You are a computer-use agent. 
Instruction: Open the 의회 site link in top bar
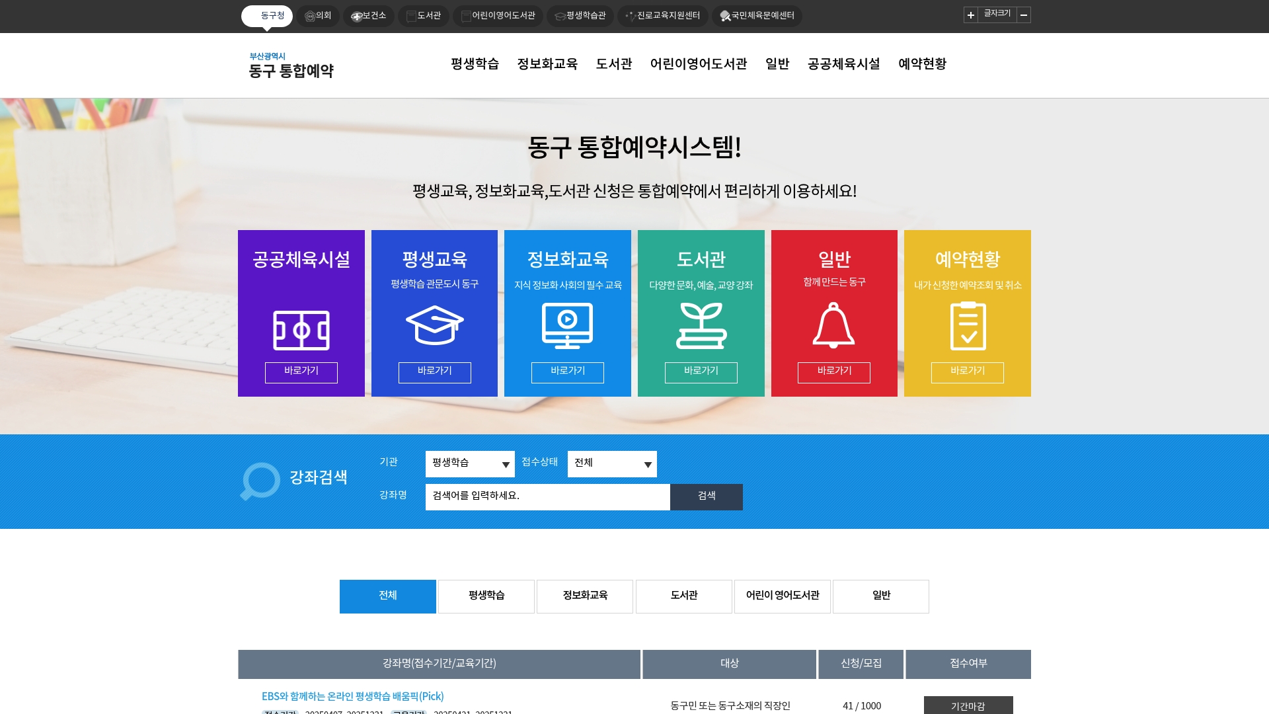click(x=318, y=16)
